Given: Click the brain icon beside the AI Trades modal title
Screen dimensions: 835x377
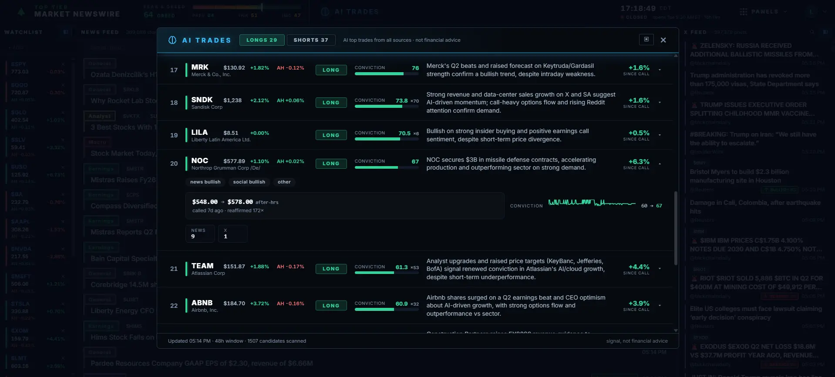Looking at the screenshot, I should (x=172, y=40).
